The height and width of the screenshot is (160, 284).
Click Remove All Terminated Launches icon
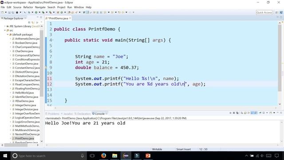[237, 113]
